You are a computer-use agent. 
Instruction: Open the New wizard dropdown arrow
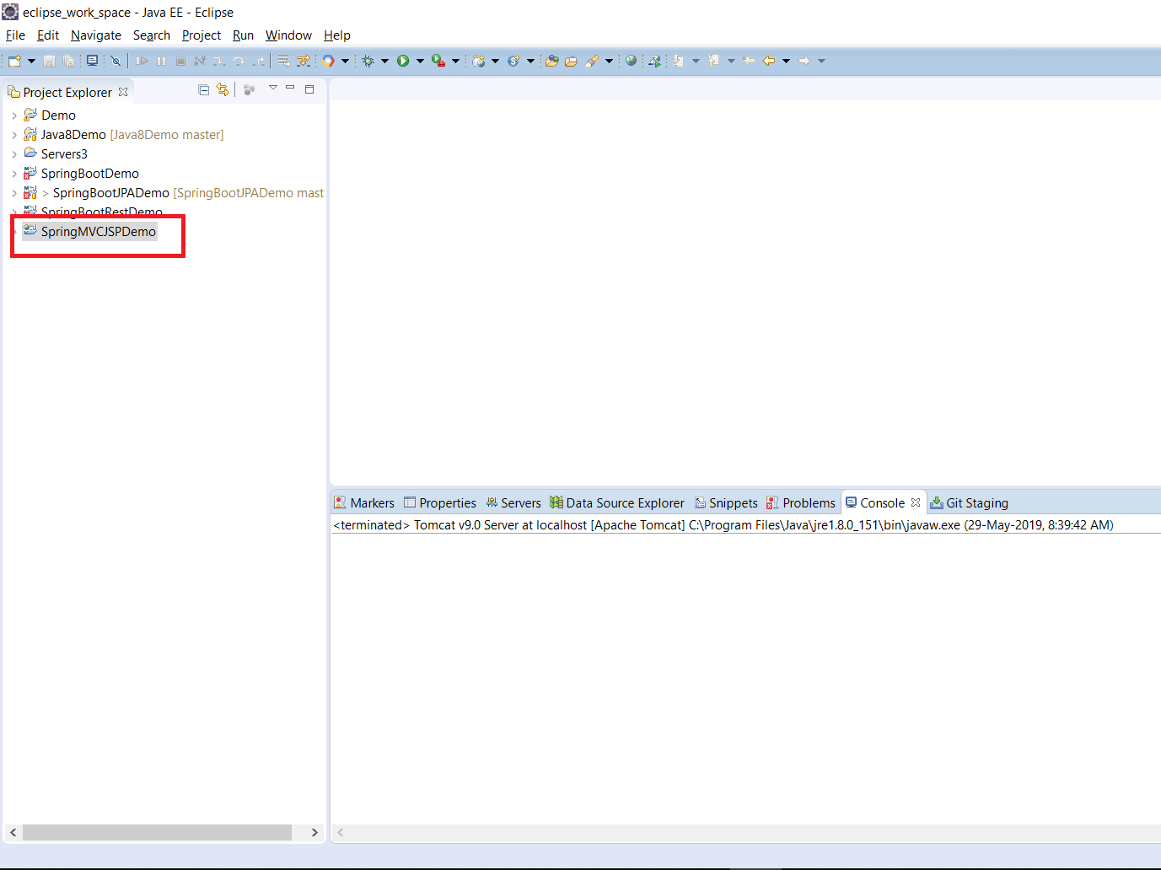point(32,61)
